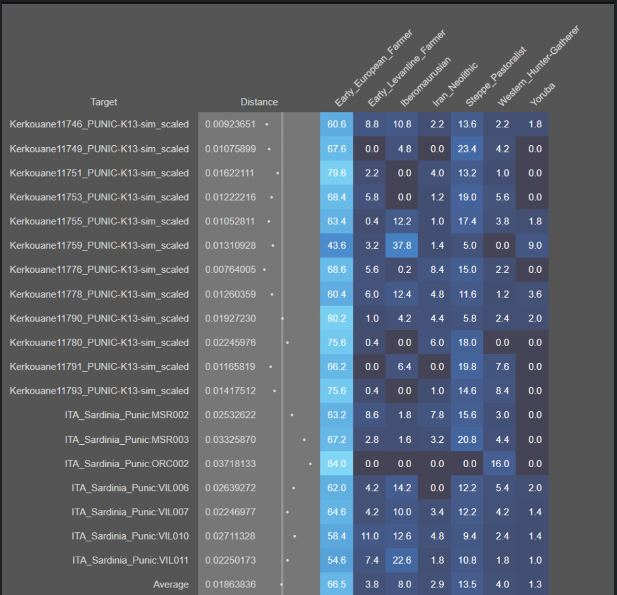The width and height of the screenshot is (617, 595).
Task: Click the Early_Levantine_Farmer column header
Action: (x=406, y=69)
